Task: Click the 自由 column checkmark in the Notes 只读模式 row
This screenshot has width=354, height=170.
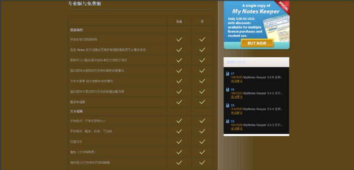Action: 179,50
